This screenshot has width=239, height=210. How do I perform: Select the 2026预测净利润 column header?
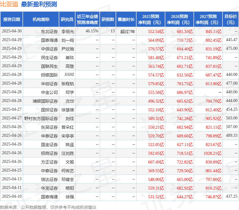(179, 19)
